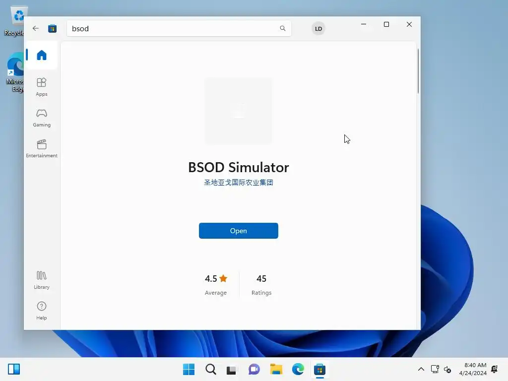Viewport: 508px width, 381px height.
Task: Open the BSOD Simulator app with Open button
Action: [239, 231]
